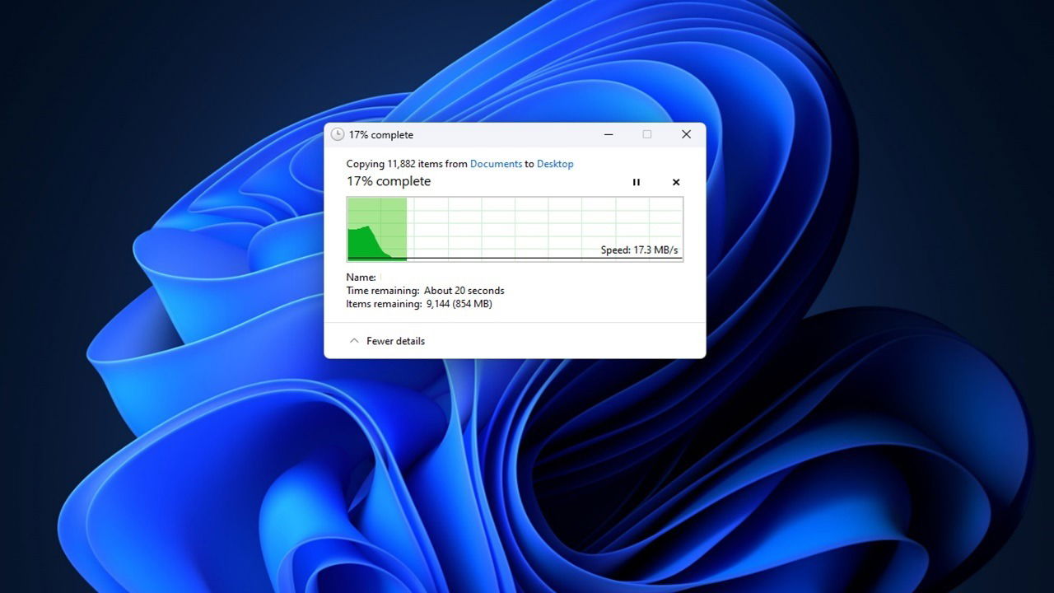
Task: Close the copy progress dialog
Action: tap(686, 133)
